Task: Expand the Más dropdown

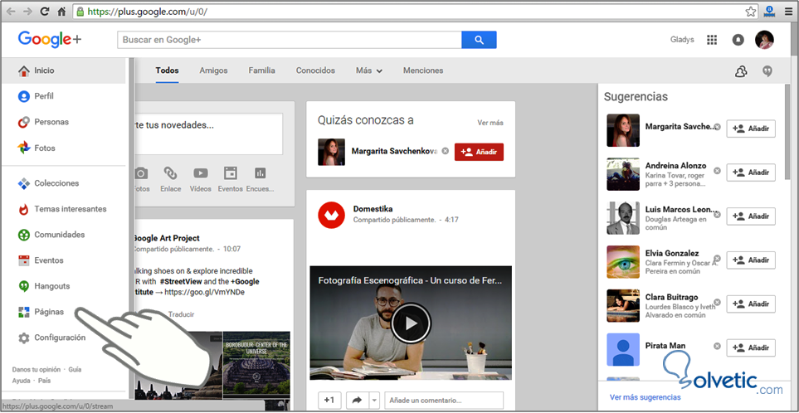Action: coord(369,70)
